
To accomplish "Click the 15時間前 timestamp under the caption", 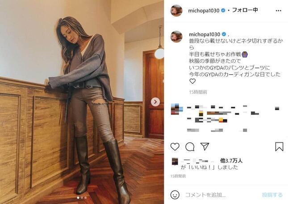I will (x=198, y=92).
